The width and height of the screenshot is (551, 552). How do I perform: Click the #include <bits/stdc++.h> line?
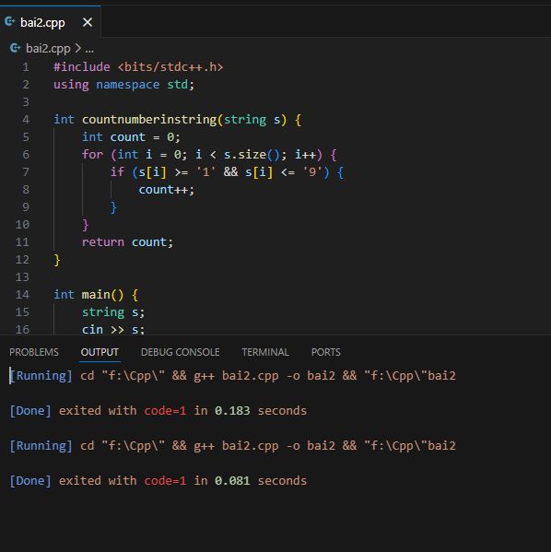pos(138,67)
